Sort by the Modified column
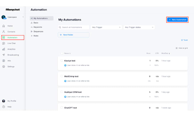Screen dimensions: 194x117 coord(165,53)
